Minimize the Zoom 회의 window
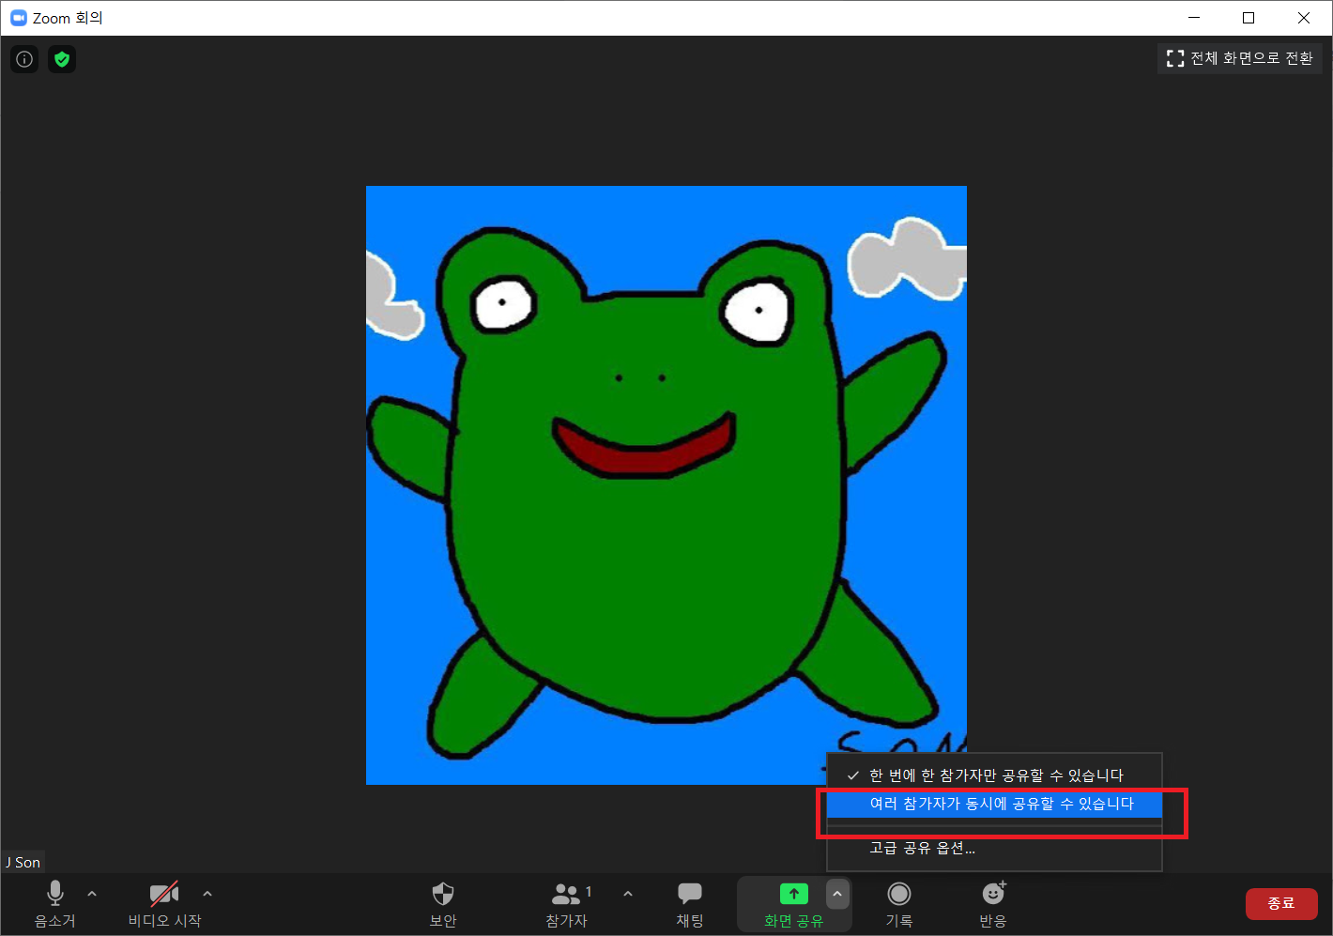The width and height of the screenshot is (1333, 936). tap(1194, 18)
